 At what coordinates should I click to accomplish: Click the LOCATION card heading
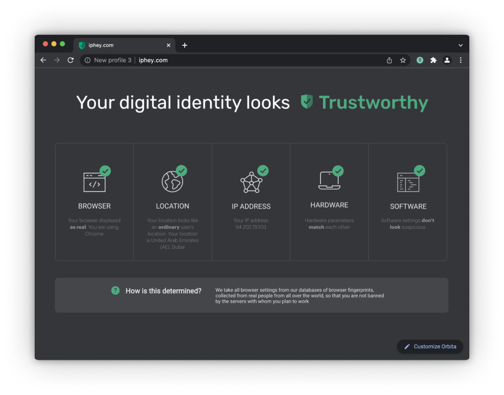click(173, 206)
